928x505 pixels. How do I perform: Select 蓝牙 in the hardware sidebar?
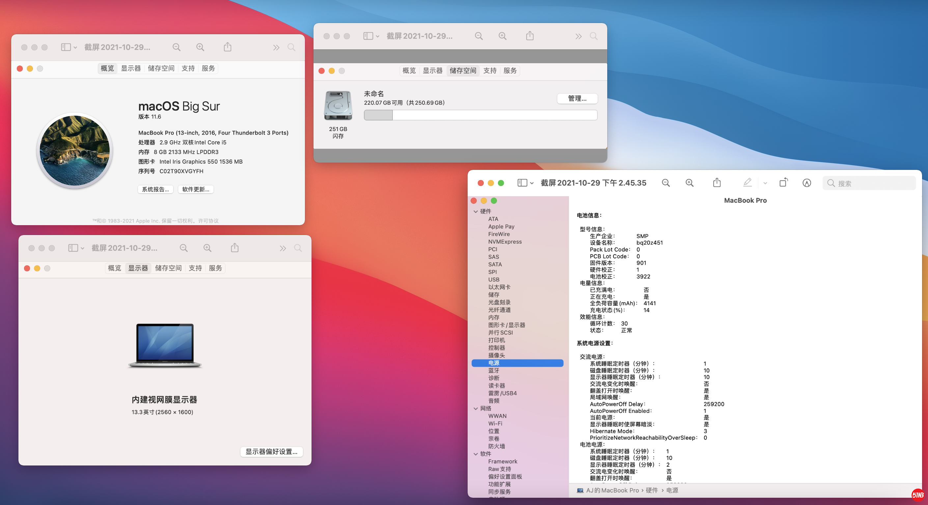click(494, 371)
